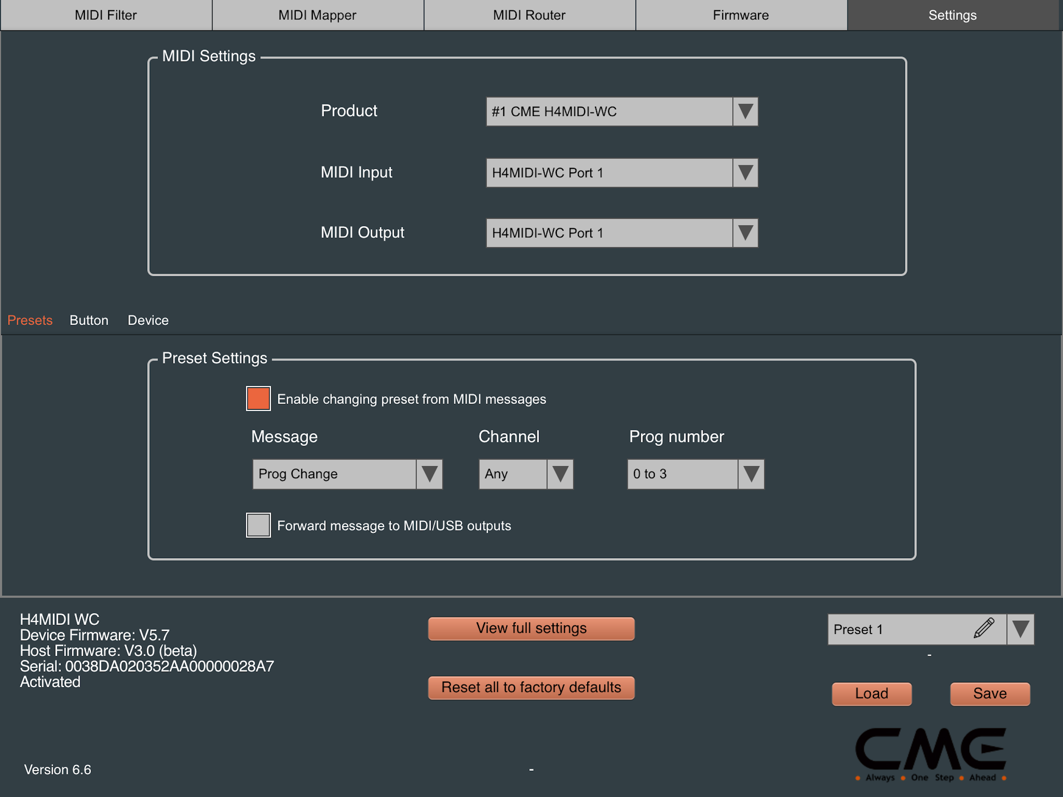The width and height of the screenshot is (1063, 797).
Task: Click Reset all to factory defaults
Action: (x=531, y=687)
